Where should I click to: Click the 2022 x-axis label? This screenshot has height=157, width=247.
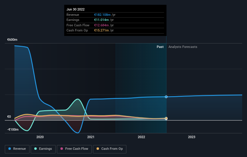[x=141, y=137]
